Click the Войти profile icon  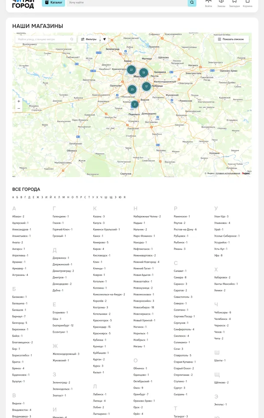tap(209, 3)
